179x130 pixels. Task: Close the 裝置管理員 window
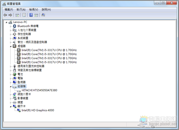(x=172, y=3)
